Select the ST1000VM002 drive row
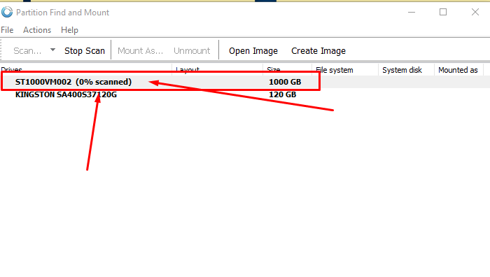Viewport: 490px width, 277px height. [x=245, y=82]
